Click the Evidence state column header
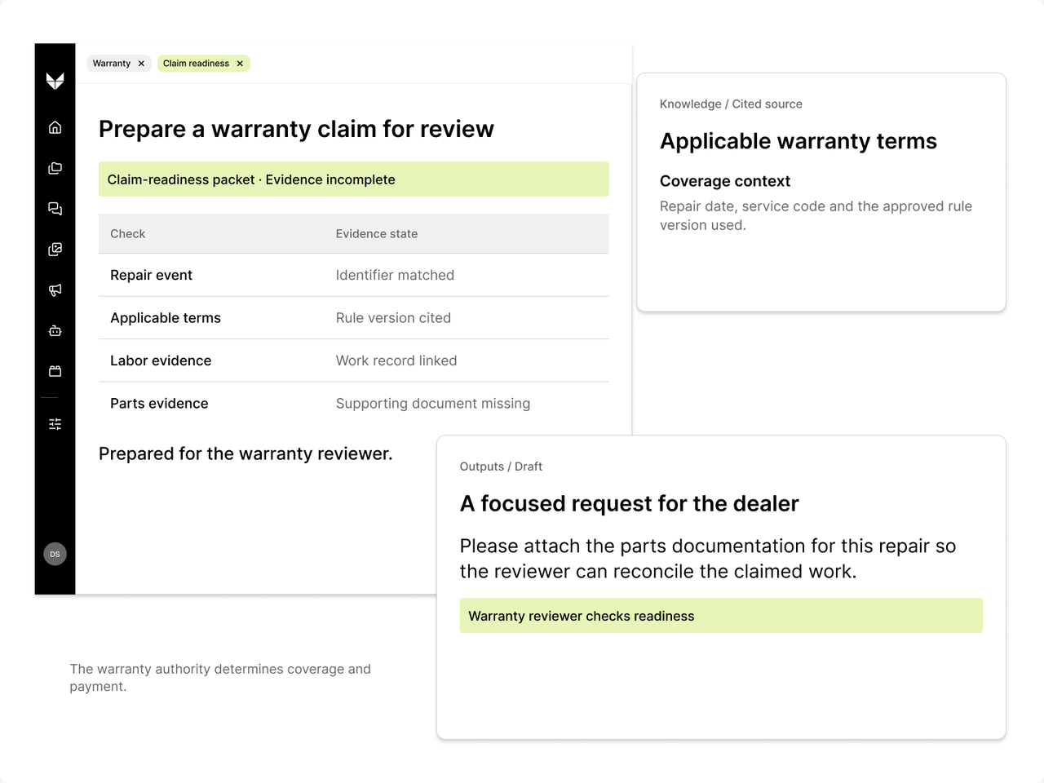The height and width of the screenshot is (783, 1044). click(377, 234)
